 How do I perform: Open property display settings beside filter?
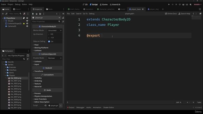click(63, 22)
